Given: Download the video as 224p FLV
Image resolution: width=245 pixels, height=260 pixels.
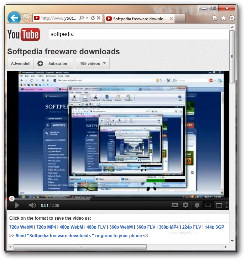Looking at the screenshot, I should tap(192, 227).
